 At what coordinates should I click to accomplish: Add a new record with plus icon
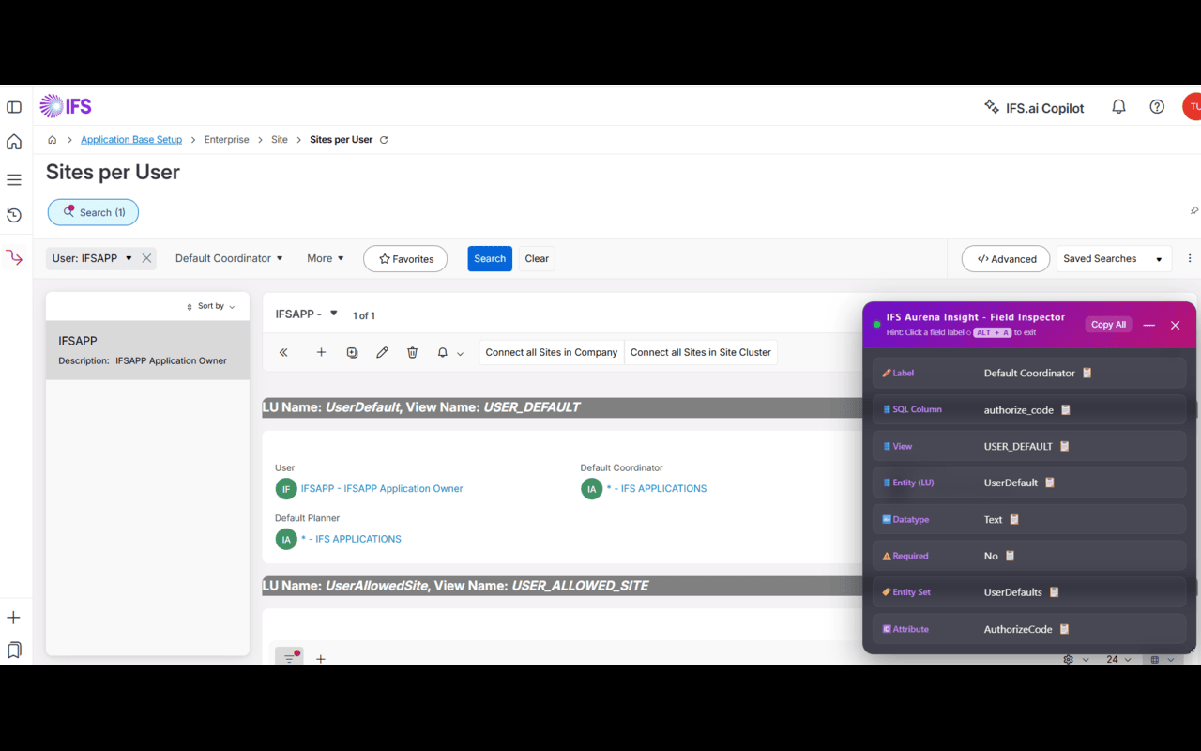pyautogui.click(x=321, y=353)
